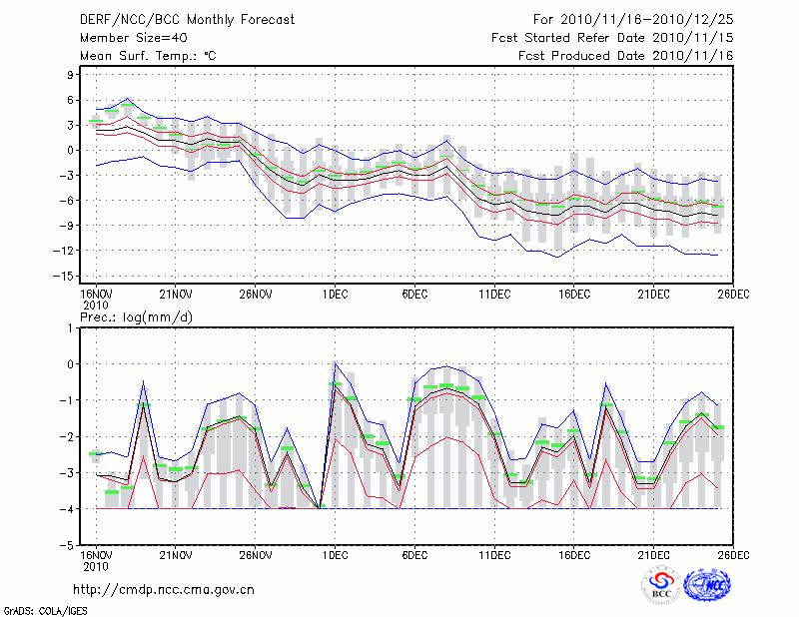The image size is (799, 617).
Task: Click the -5 tick on precipitation y-axis
Action: pyautogui.click(x=68, y=546)
